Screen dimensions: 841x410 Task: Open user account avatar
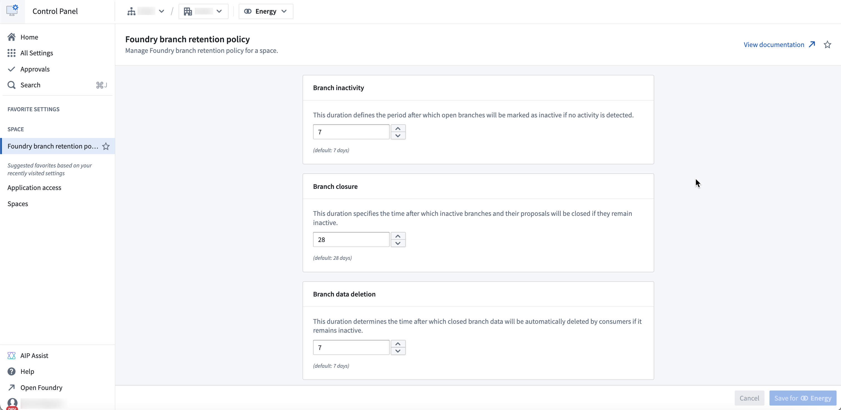13,403
